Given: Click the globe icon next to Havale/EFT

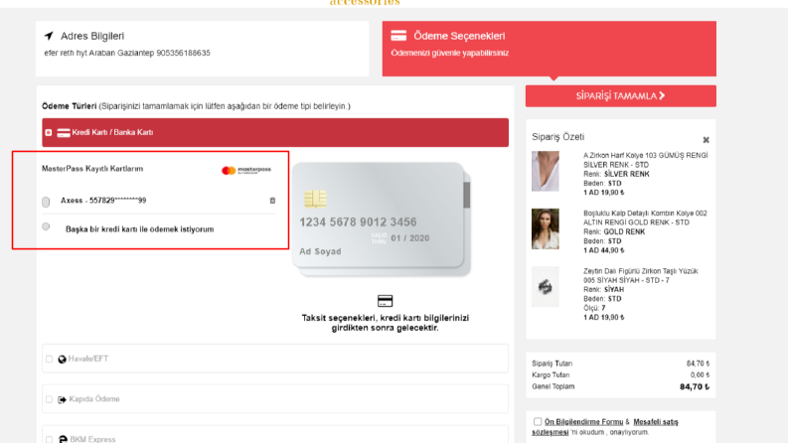Looking at the screenshot, I should tap(62, 360).
